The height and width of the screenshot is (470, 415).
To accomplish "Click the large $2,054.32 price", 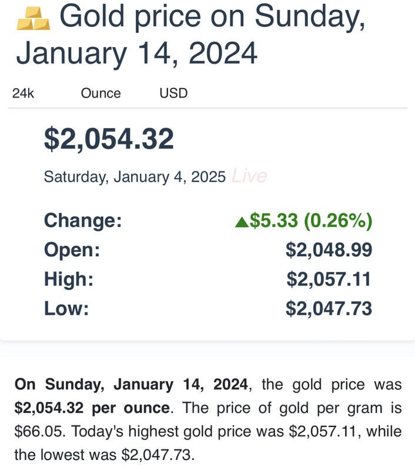I will [x=109, y=139].
